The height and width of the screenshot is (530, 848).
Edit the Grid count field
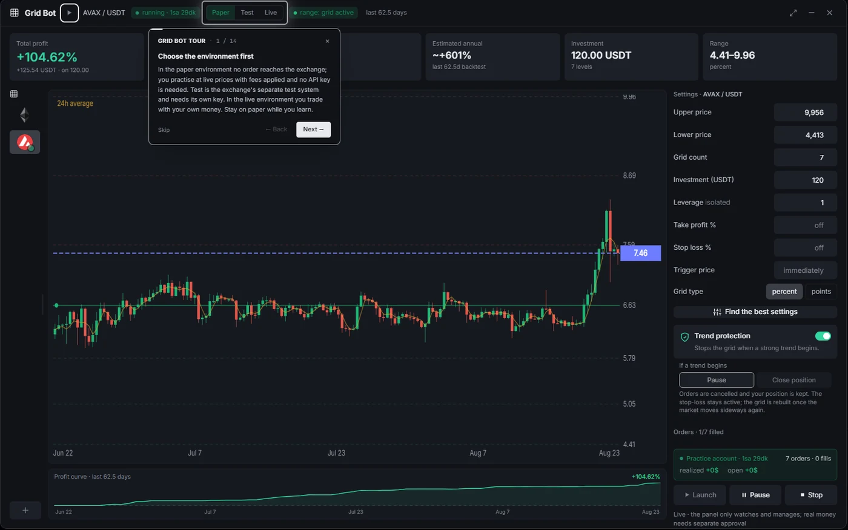pyautogui.click(x=806, y=157)
